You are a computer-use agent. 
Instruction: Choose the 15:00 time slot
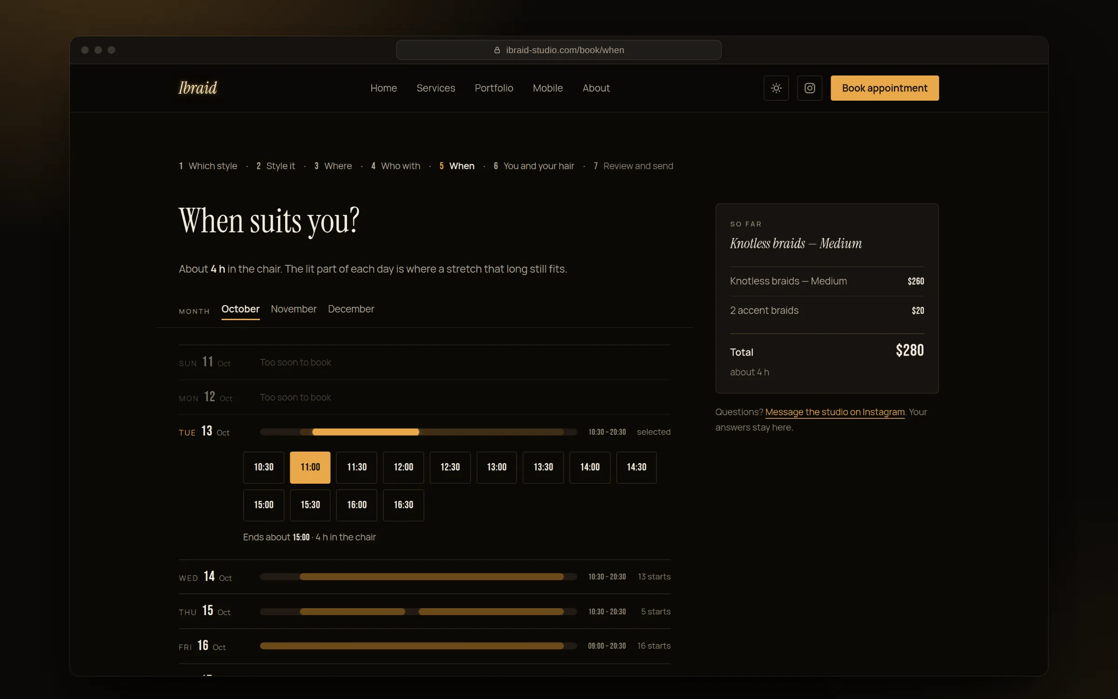click(264, 505)
